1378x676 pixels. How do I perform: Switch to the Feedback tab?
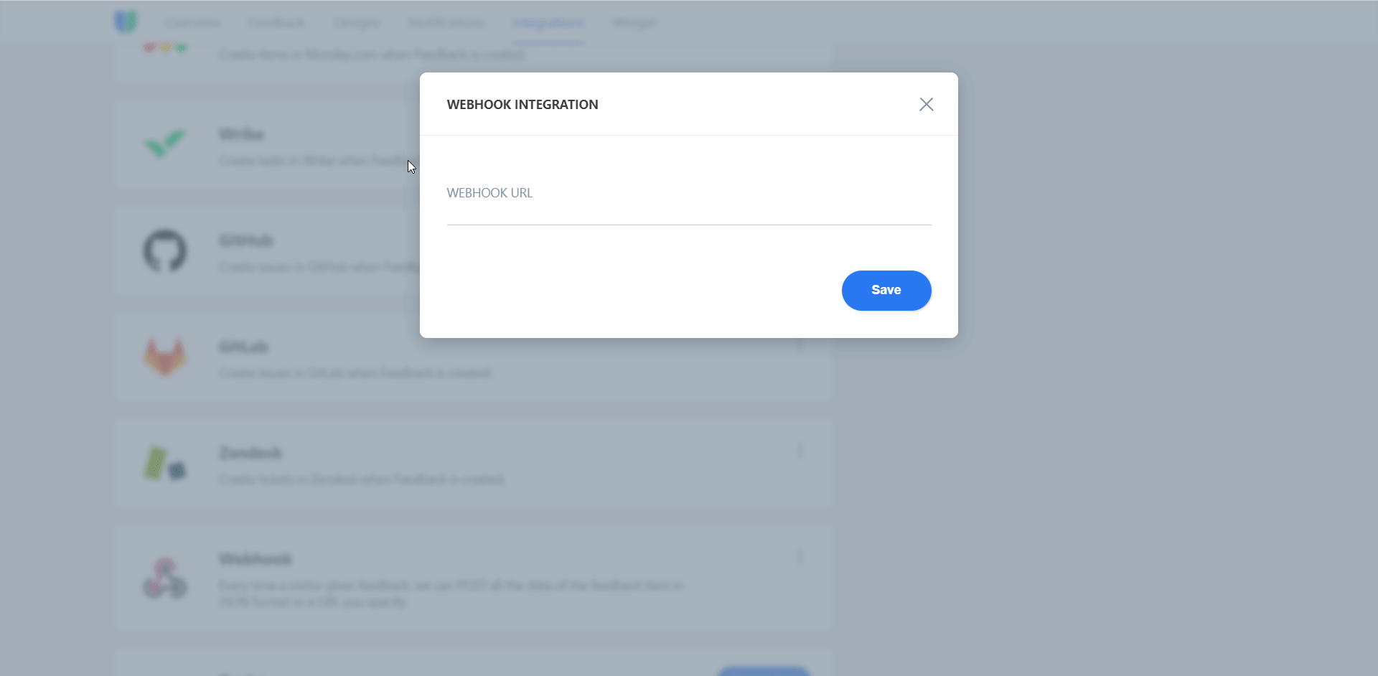pyautogui.click(x=276, y=23)
